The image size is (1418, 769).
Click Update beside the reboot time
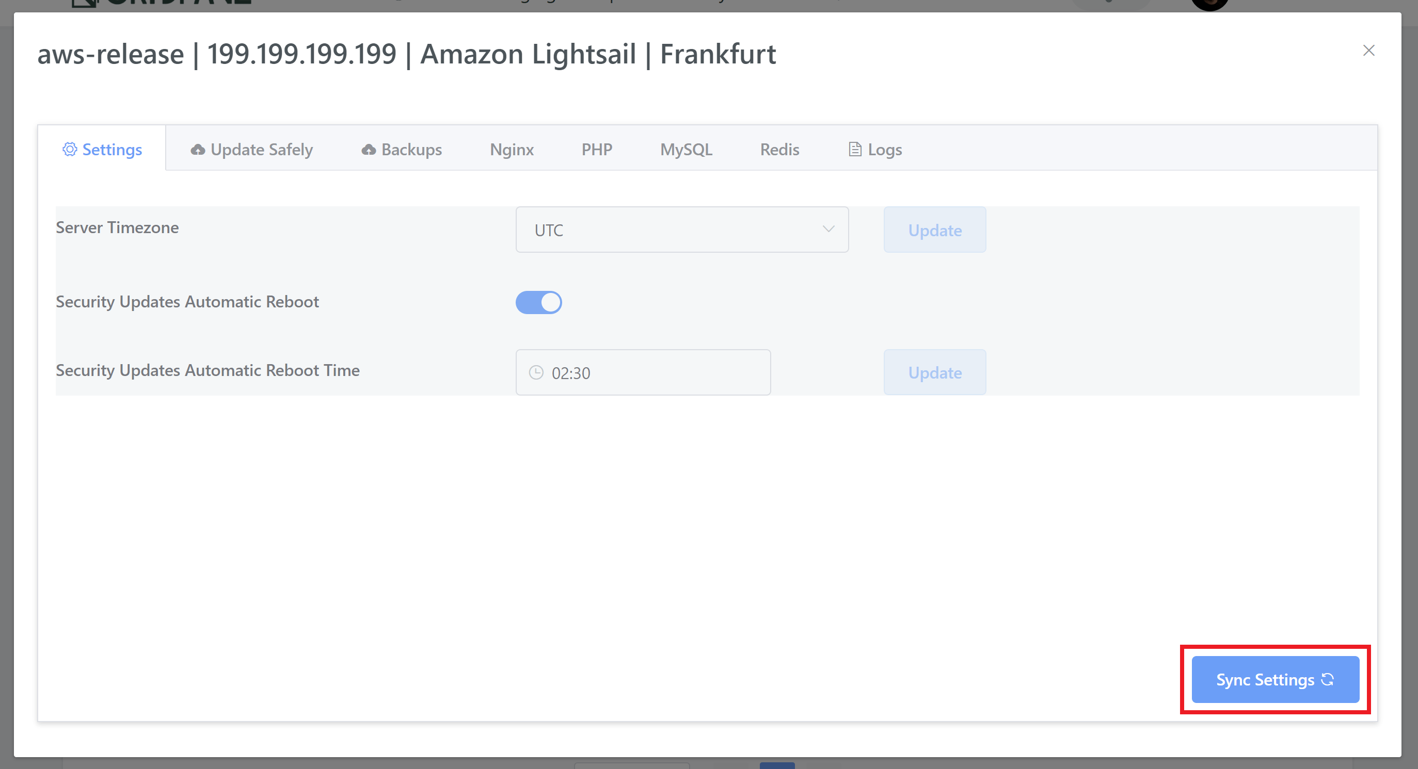[x=934, y=372]
